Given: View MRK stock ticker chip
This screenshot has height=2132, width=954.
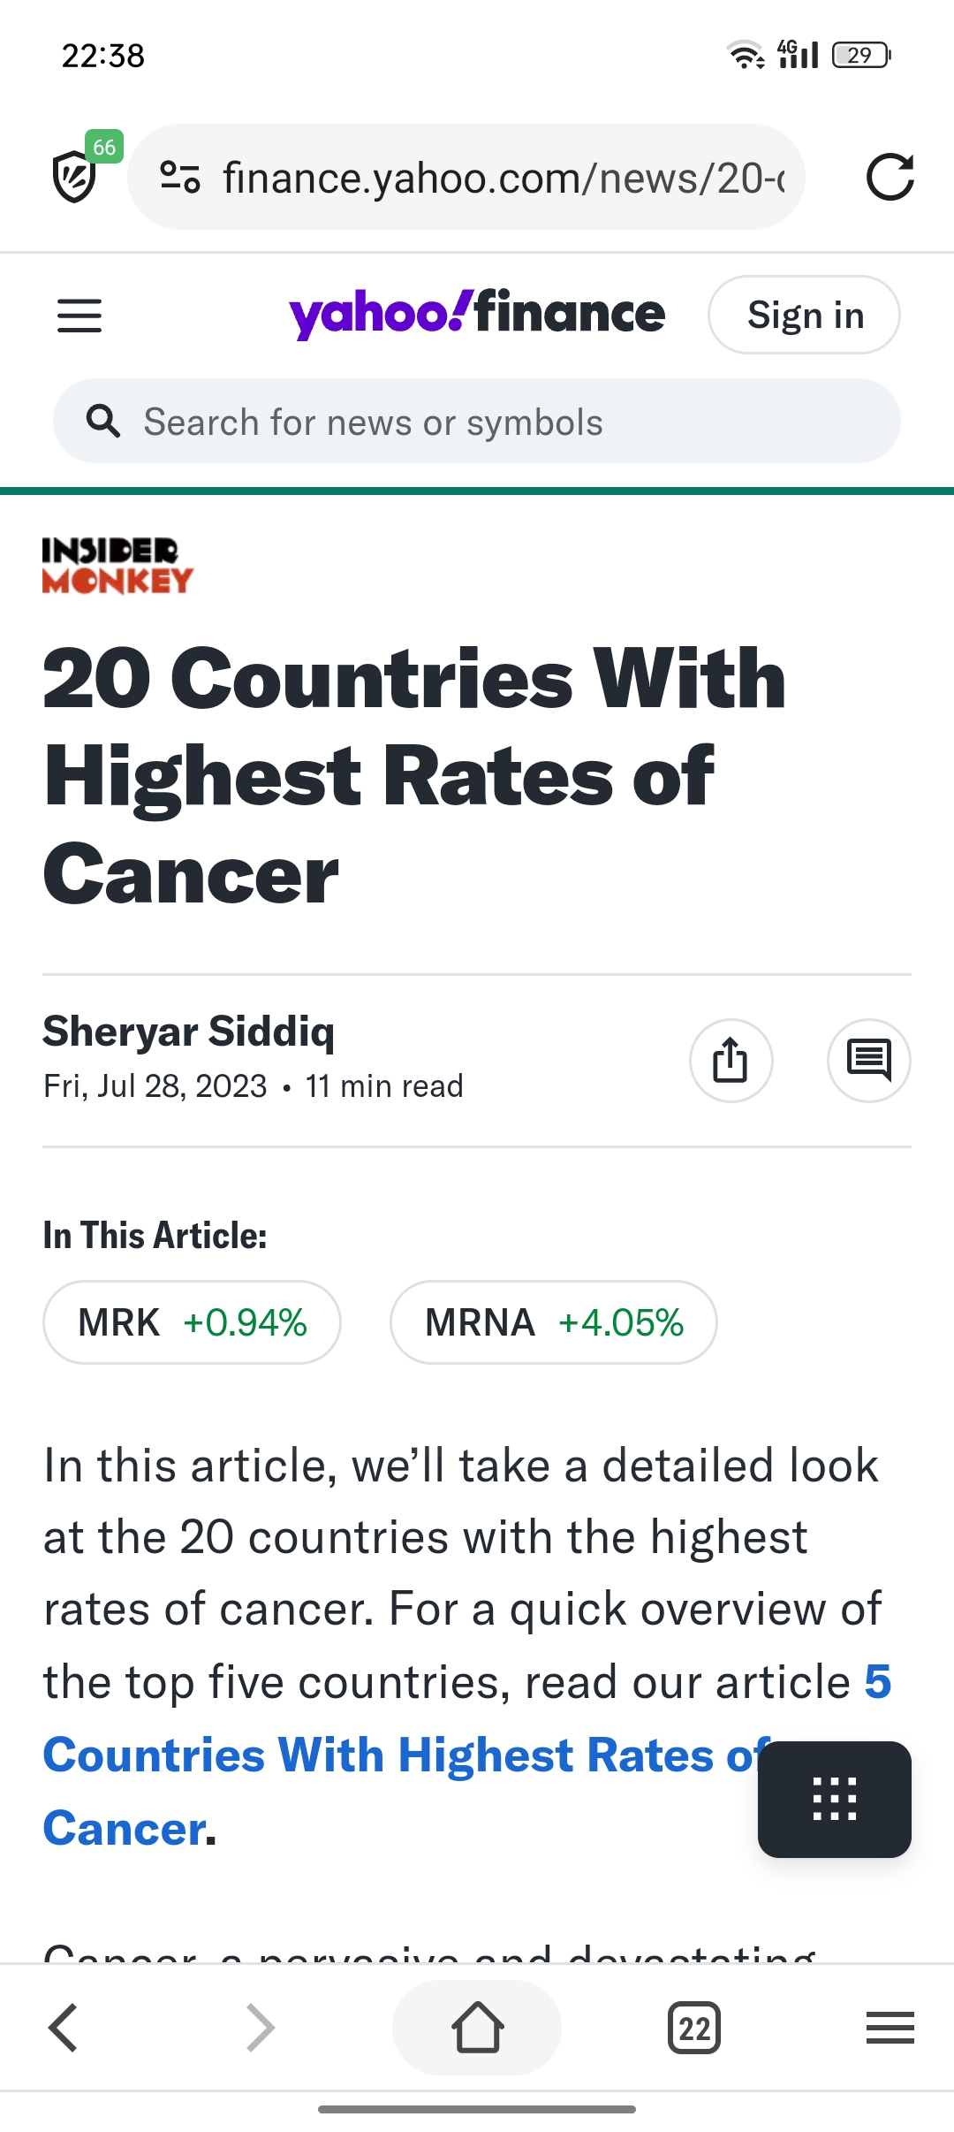Looking at the screenshot, I should click(192, 1322).
